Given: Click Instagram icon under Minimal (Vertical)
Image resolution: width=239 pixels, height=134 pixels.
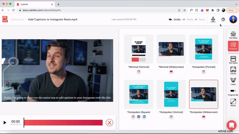Looking at the screenshot, I should coord(139,71).
